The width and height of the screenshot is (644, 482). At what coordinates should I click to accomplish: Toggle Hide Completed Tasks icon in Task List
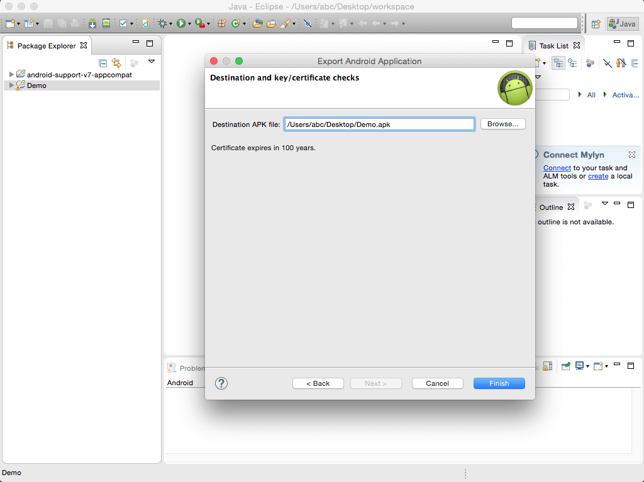[x=607, y=63]
